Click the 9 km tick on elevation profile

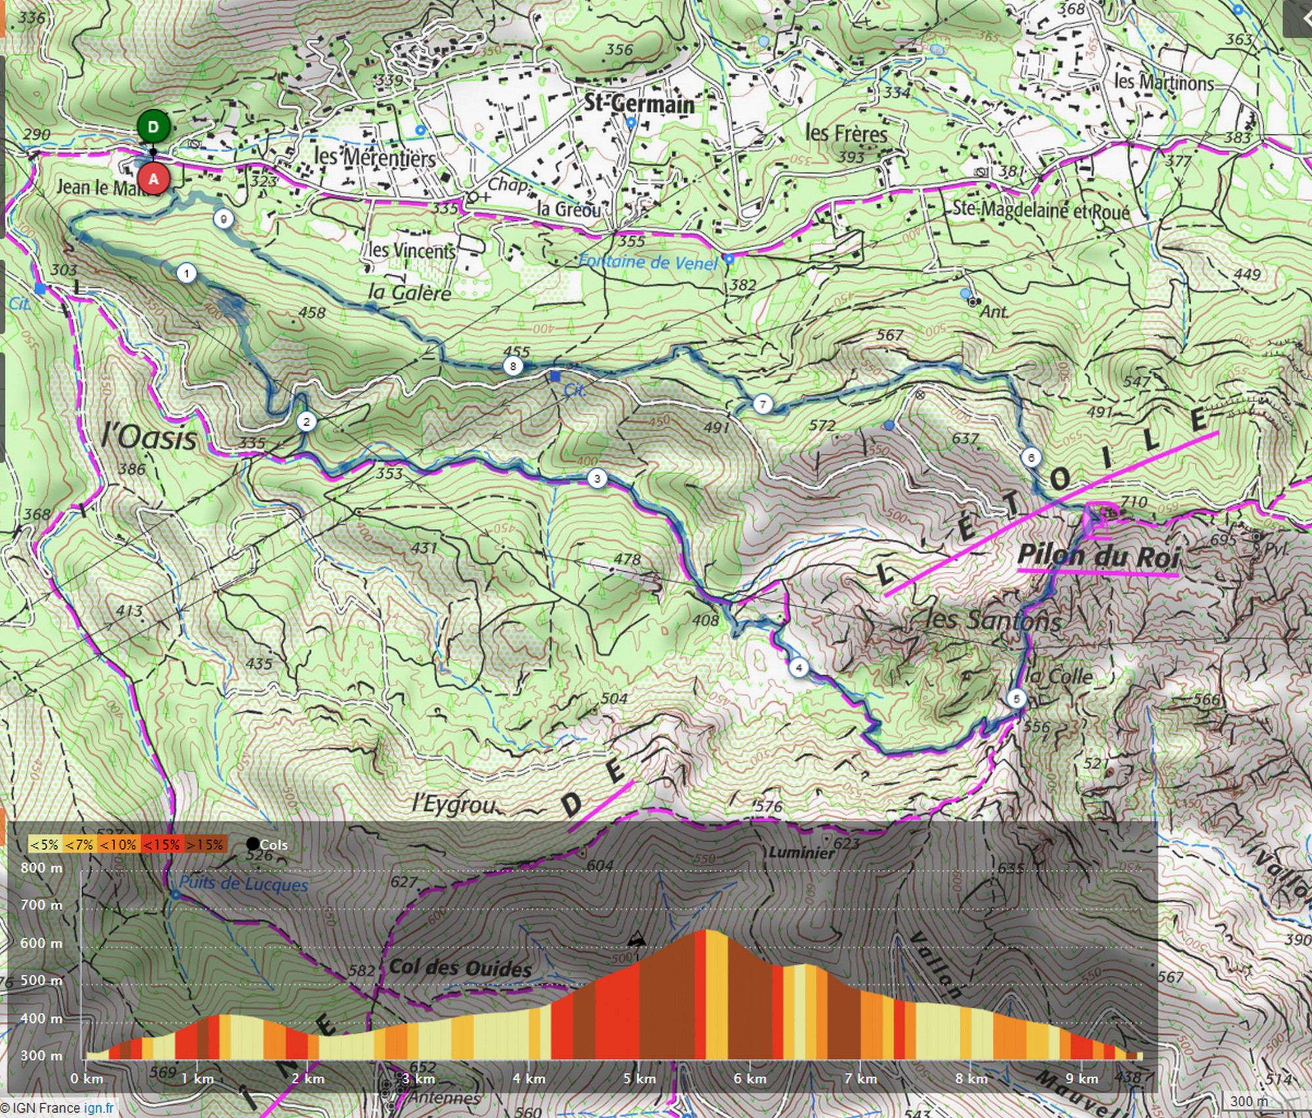tap(1082, 1079)
